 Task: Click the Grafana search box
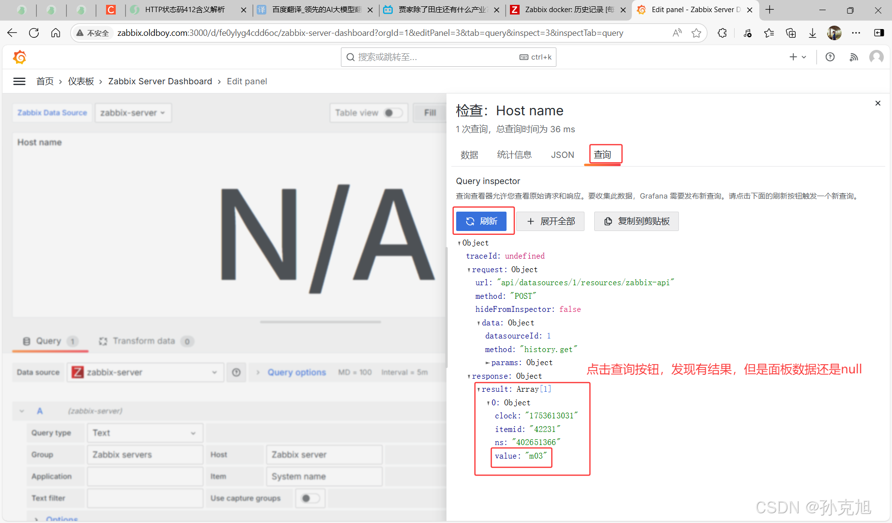pos(448,57)
